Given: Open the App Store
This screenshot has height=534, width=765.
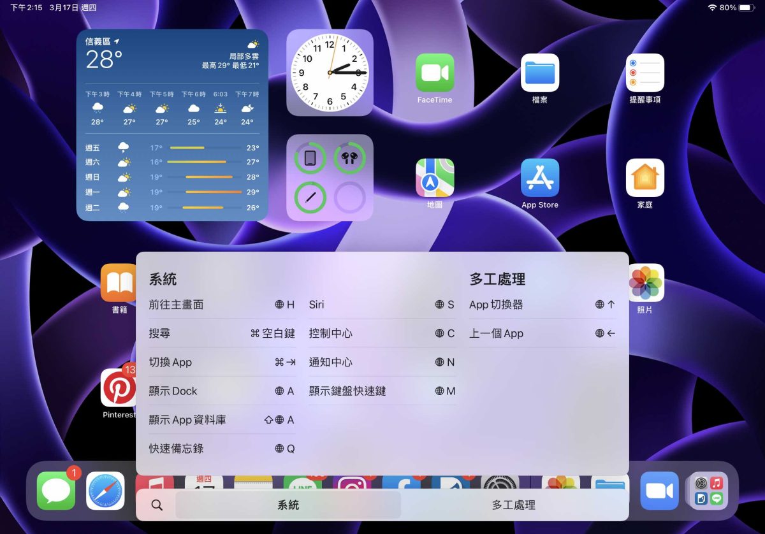Looking at the screenshot, I should (x=540, y=178).
